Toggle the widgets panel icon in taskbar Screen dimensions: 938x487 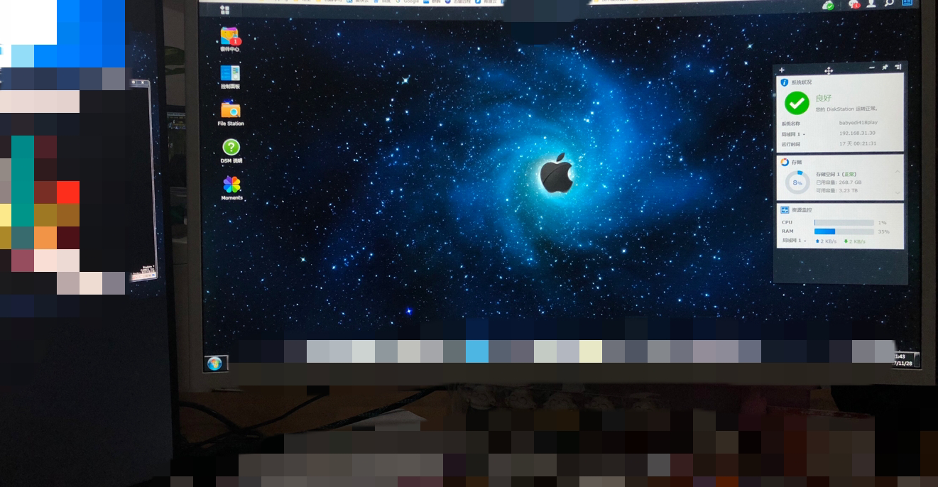coord(907,3)
